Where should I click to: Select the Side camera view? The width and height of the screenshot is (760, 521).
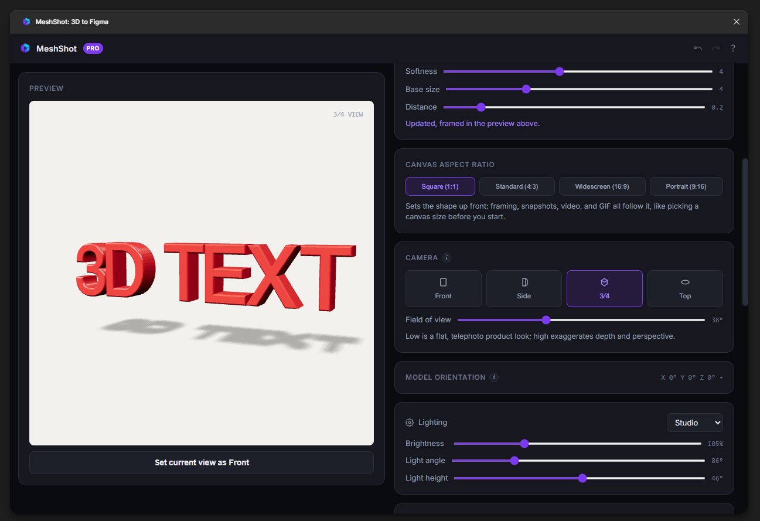(524, 288)
